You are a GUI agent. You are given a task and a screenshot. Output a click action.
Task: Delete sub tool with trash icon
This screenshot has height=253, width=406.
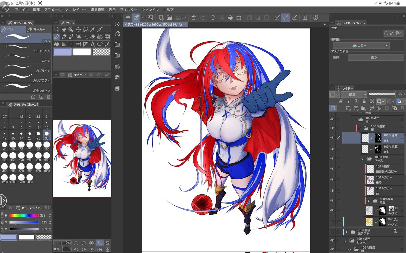point(49,97)
